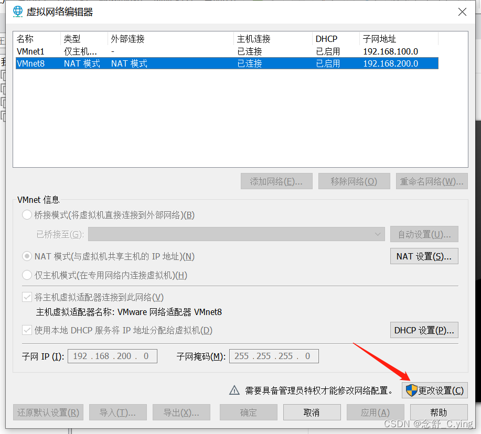Click the 取消 button
Image resolution: width=481 pixels, height=434 pixels.
click(312, 413)
